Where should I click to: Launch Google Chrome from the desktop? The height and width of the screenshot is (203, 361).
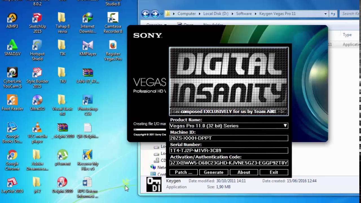12,160
